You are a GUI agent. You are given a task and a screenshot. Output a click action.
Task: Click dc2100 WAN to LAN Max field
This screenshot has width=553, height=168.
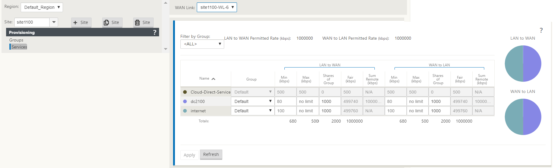pyautogui.click(x=418, y=101)
